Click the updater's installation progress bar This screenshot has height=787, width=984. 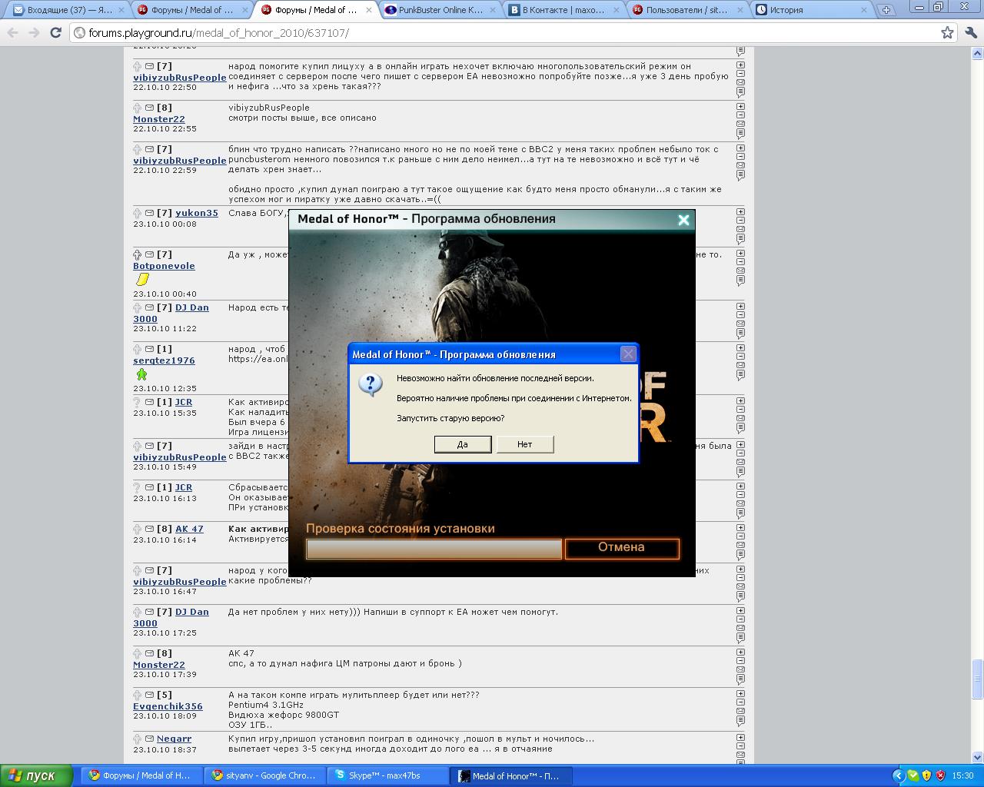434,549
